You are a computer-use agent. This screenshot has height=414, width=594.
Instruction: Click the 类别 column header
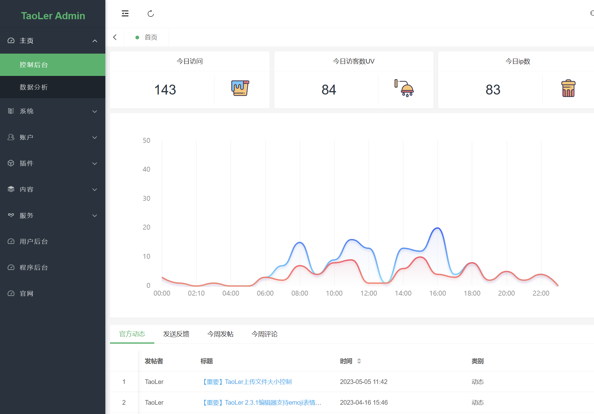(477, 361)
